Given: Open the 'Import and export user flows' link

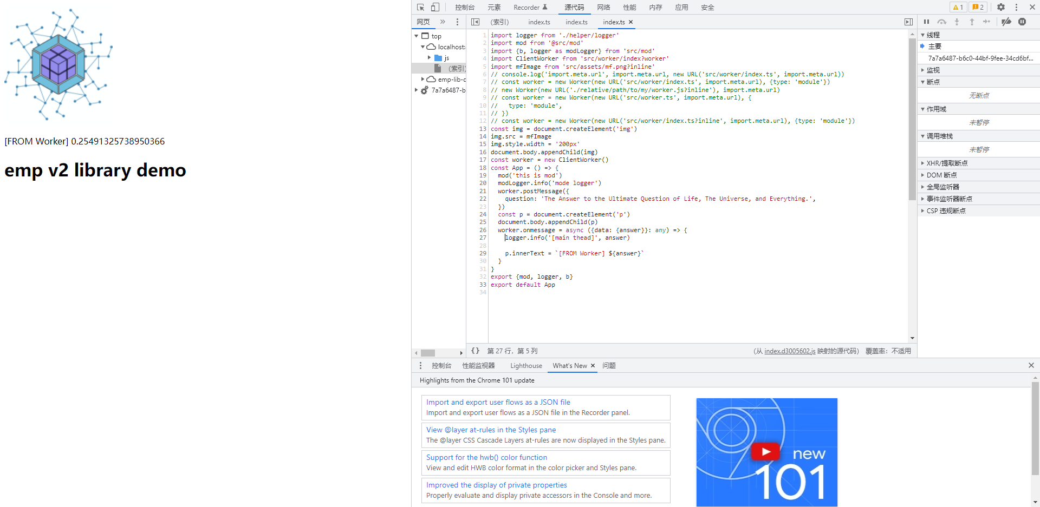Looking at the screenshot, I should pyautogui.click(x=498, y=402).
